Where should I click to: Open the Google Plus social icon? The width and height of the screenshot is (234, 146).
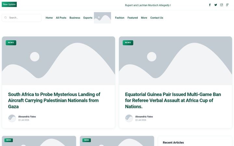click(x=227, y=5)
